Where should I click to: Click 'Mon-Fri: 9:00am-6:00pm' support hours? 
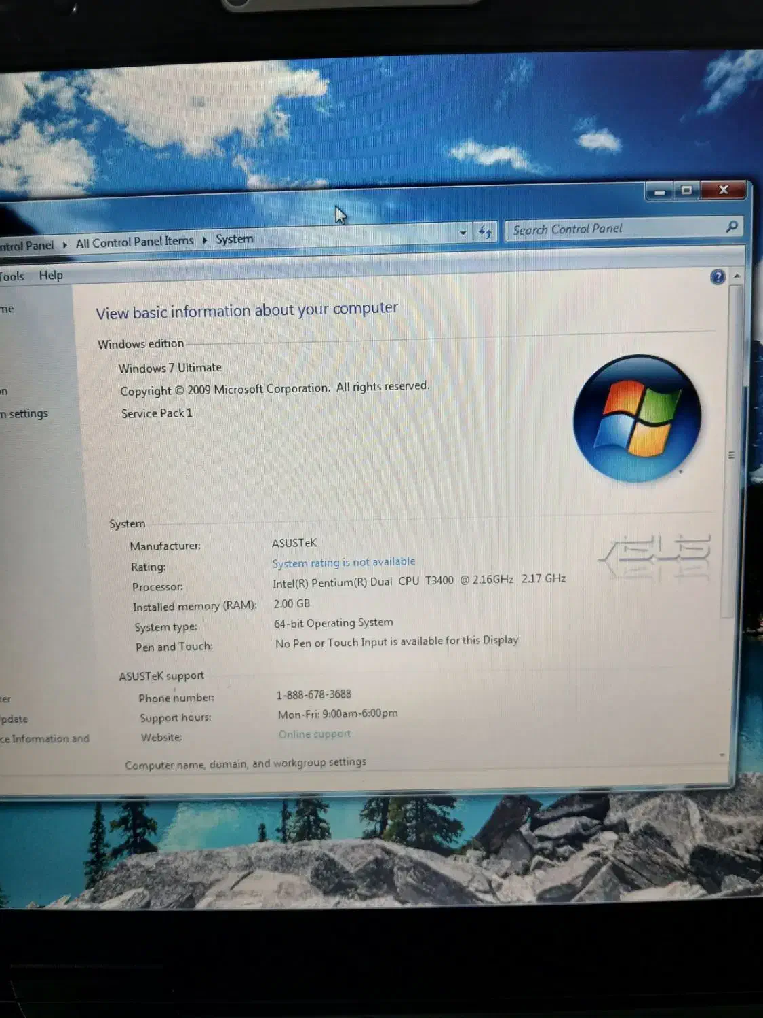point(338,714)
